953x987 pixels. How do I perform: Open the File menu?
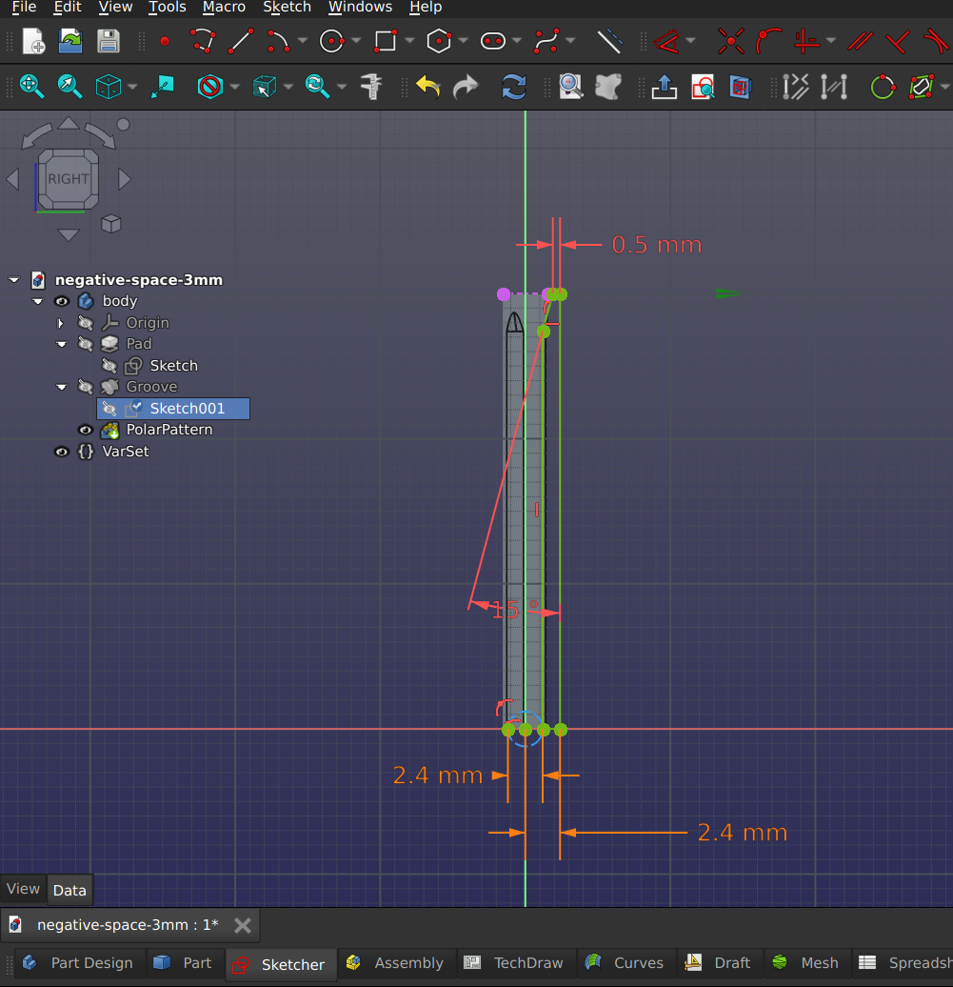tap(24, 7)
